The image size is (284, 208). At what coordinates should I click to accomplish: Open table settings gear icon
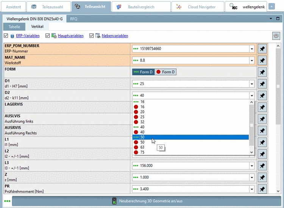276,36
